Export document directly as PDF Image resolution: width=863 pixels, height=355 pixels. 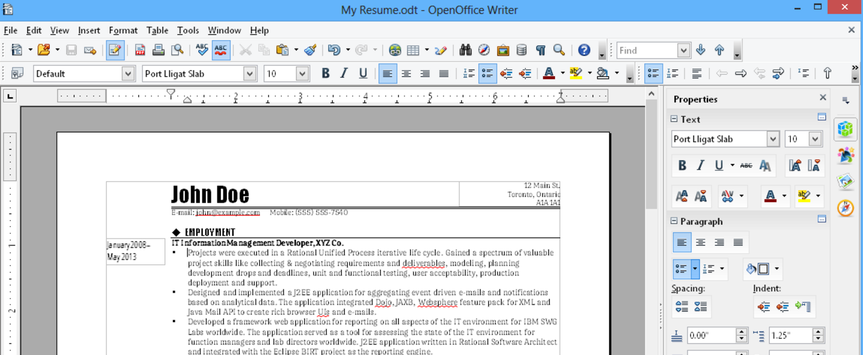(x=140, y=50)
